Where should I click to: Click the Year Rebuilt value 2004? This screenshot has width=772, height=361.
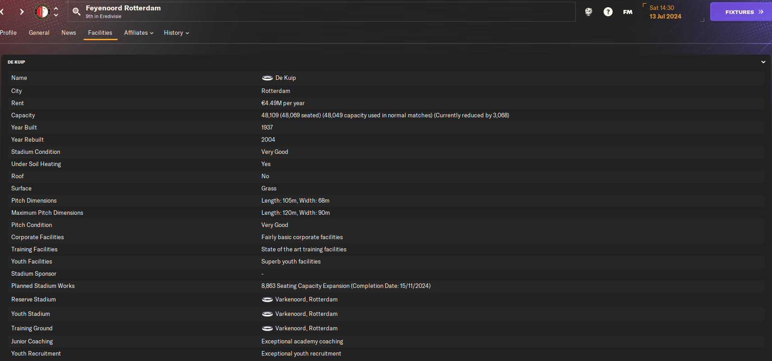(x=268, y=140)
